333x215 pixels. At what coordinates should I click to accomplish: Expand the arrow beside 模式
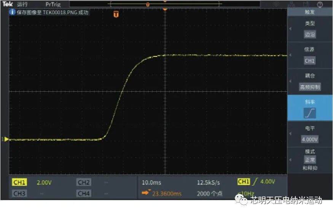tap(290, 160)
